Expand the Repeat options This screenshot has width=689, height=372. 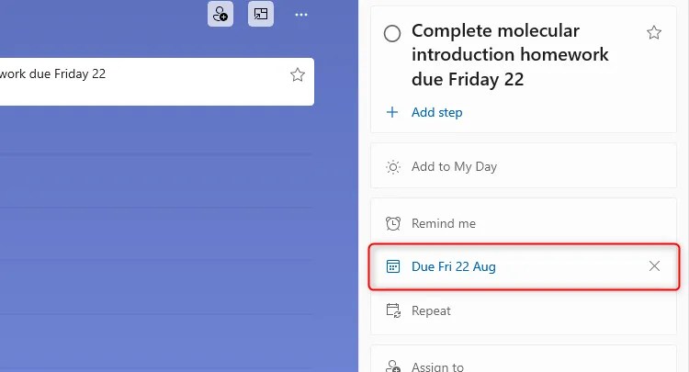tap(432, 310)
